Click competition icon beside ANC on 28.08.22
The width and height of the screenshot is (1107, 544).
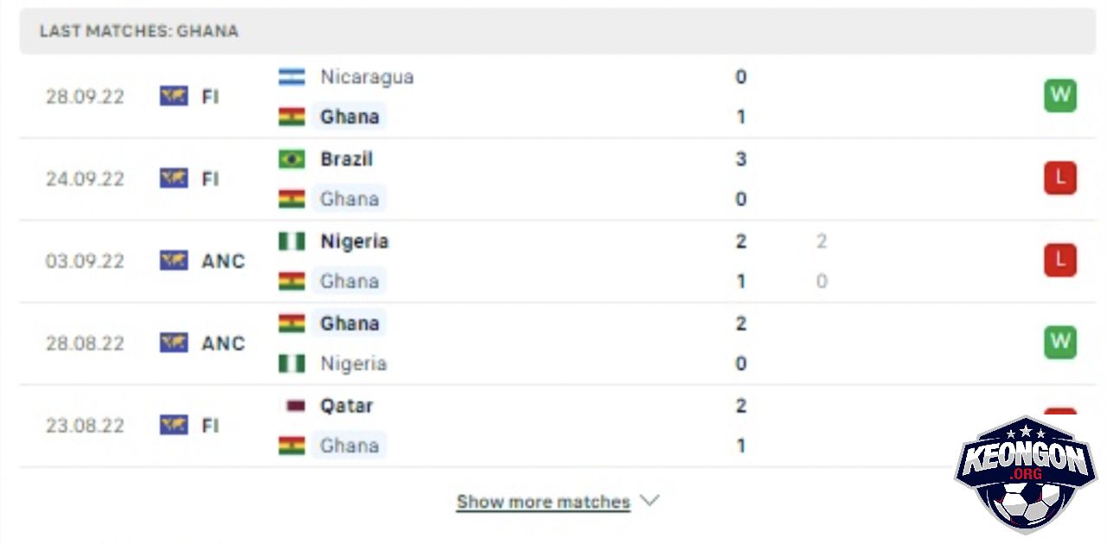[x=174, y=343]
